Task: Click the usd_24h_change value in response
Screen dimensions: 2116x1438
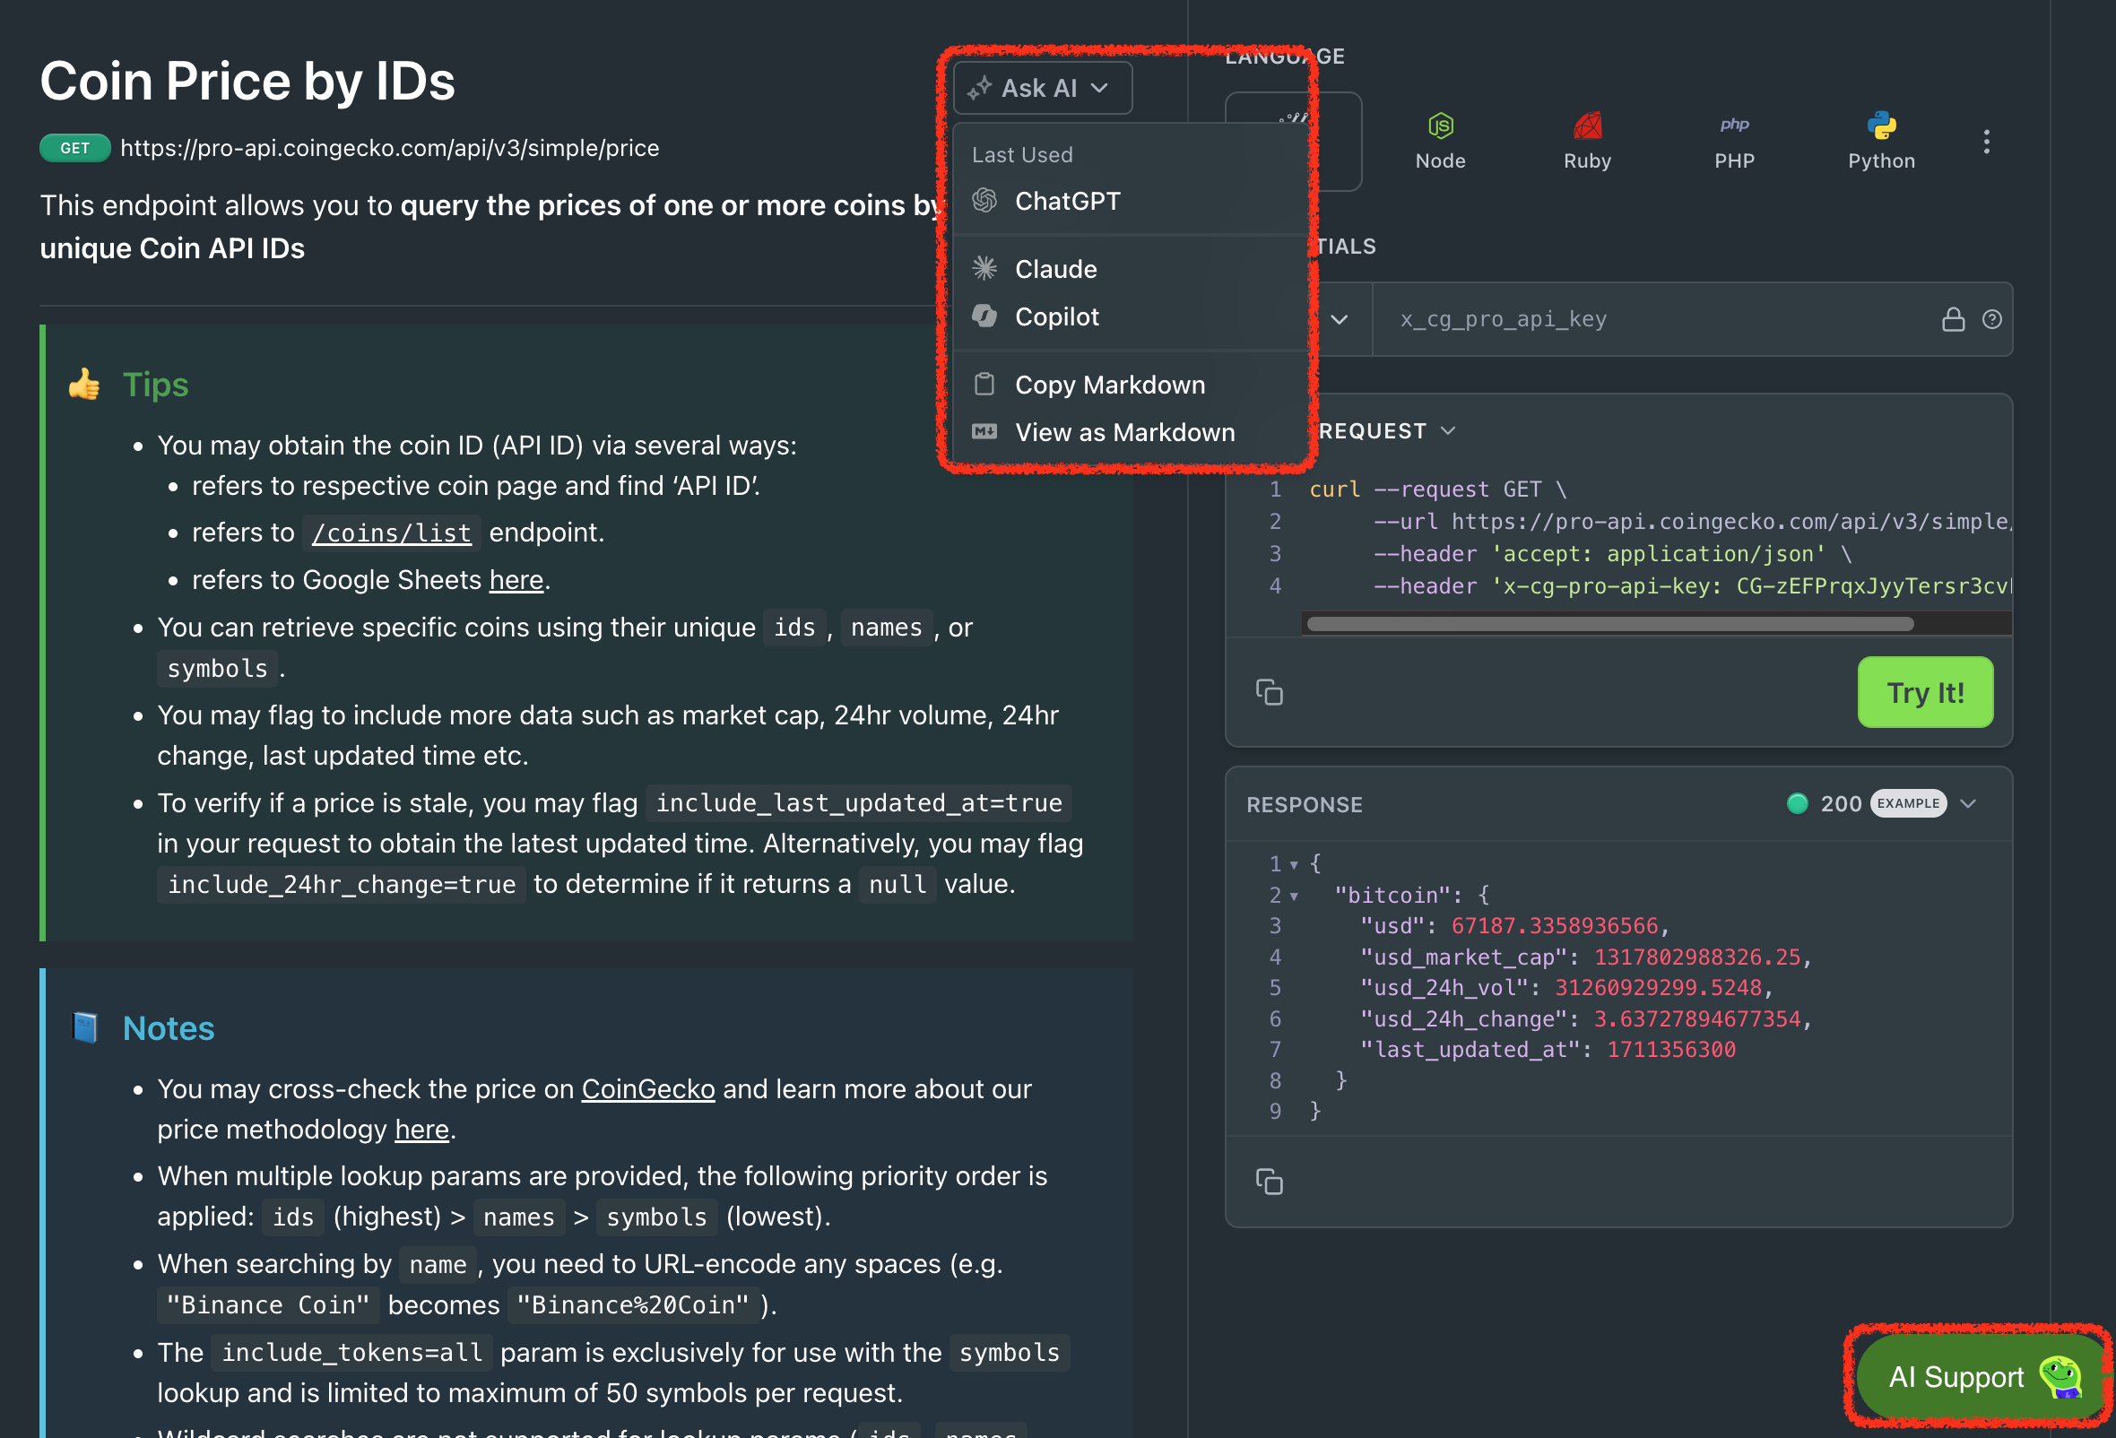Action: click(x=1697, y=1018)
